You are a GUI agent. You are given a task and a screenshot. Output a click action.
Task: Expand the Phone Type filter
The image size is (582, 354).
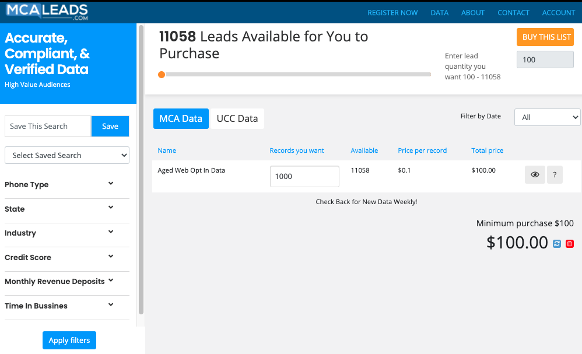[67, 184]
